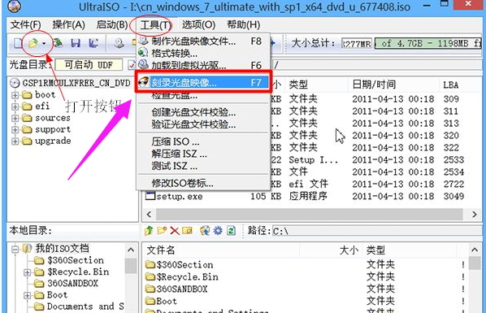Choose 压缩 ISO ... menu entry

pyautogui.click(x=203, y=141)
